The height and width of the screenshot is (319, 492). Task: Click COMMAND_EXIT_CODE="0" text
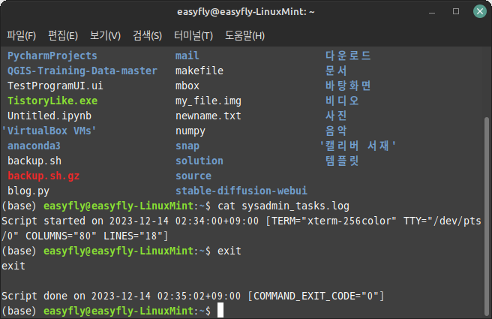[316, 296]
